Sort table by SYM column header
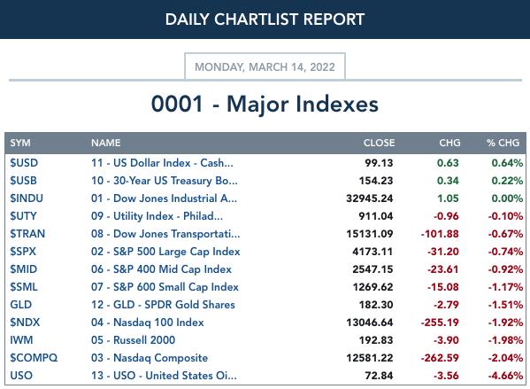The width and height of the screenshot is (530, 389). (20, 143)
